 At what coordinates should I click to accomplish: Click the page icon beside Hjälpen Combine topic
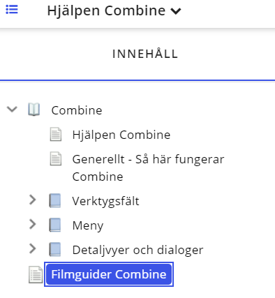pos(56,134)
